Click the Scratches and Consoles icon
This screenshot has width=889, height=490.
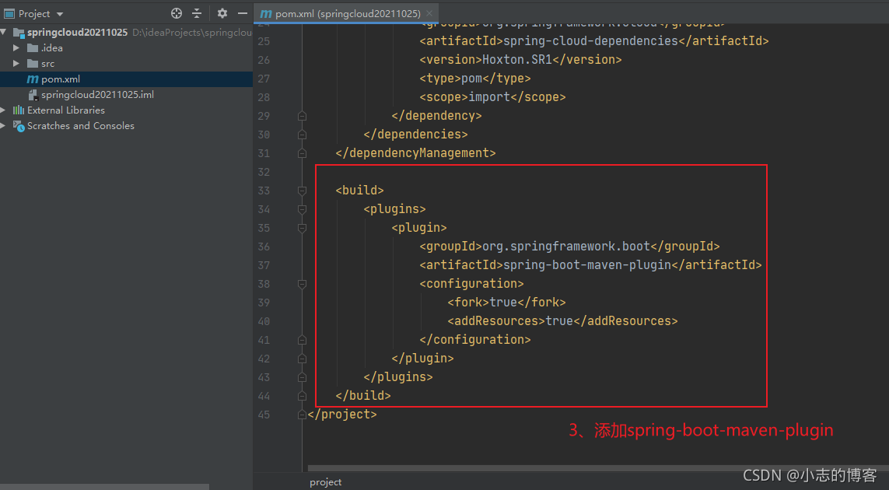coord(19,126)
